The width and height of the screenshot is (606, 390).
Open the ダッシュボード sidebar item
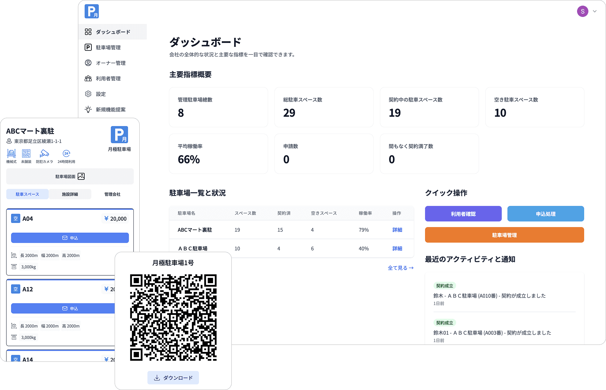point(113,32)
